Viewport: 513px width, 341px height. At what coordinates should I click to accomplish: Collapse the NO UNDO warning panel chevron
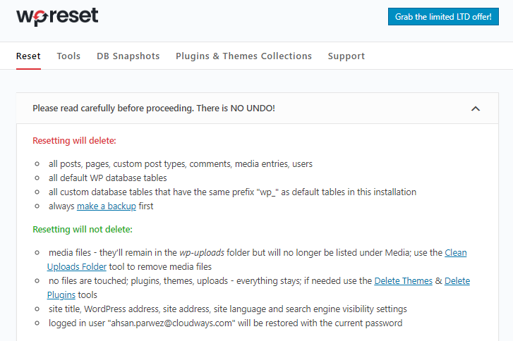[x=476, y=108]
